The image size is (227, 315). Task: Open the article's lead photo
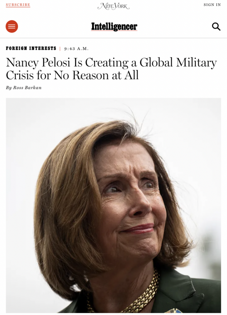(x=113, y=205)
